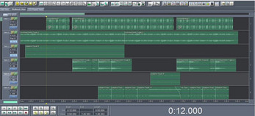This screenshot has width=255, height=116.
Task: Click the large 0:12.000 time display
Action: coord(185,111)
